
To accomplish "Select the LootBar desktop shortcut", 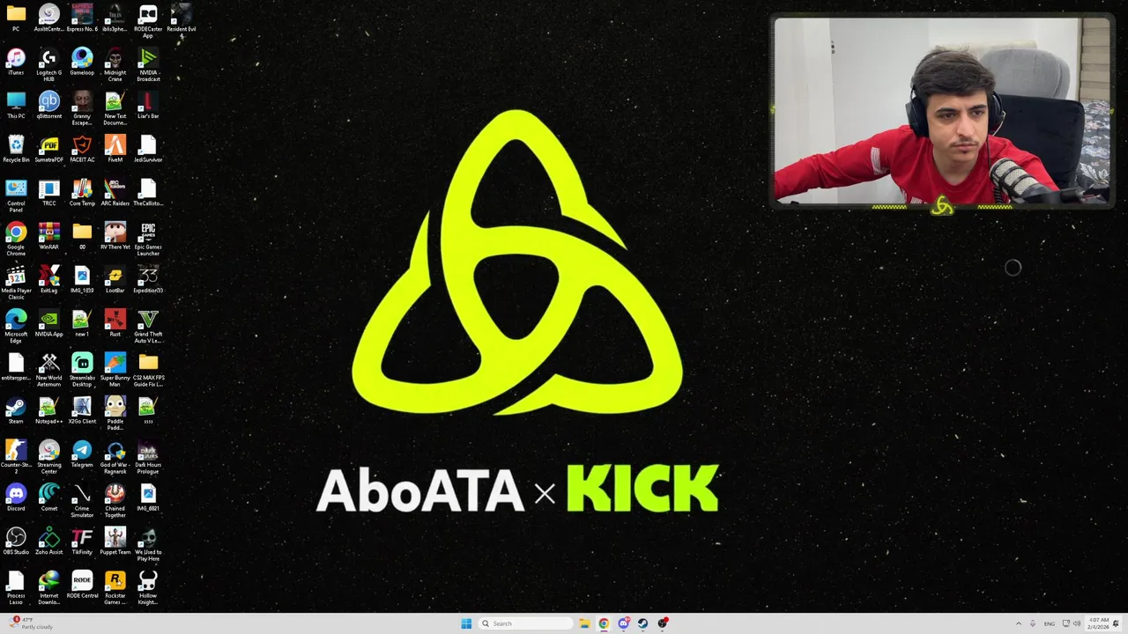I will coord(115,280).
